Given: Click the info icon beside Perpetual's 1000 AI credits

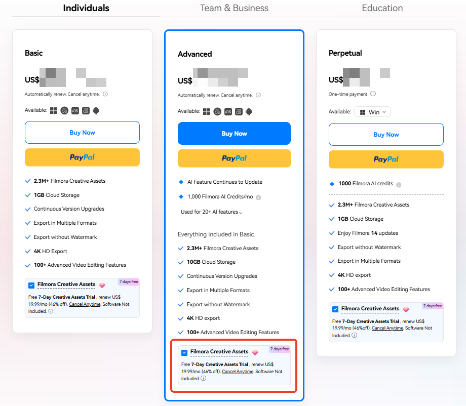Looking at the screenshot, I should click(399, 184).
